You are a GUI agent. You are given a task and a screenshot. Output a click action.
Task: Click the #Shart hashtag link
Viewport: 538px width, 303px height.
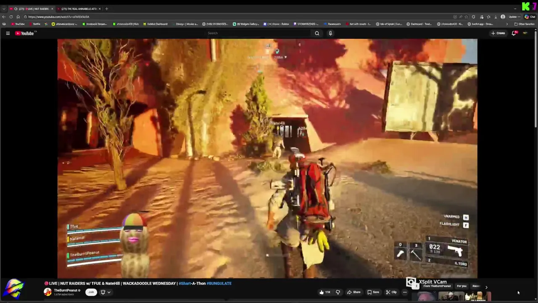coord(185,284)
